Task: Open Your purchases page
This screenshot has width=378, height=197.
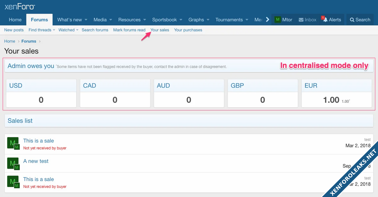Action: pyautogui.click(x=188, y=30)
